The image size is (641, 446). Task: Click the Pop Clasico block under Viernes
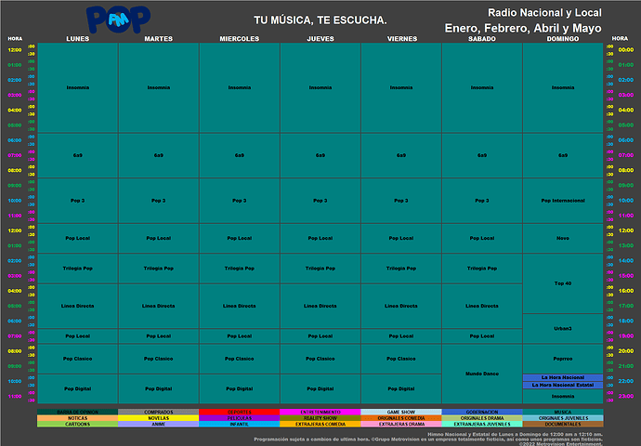(x=401, y=359)
